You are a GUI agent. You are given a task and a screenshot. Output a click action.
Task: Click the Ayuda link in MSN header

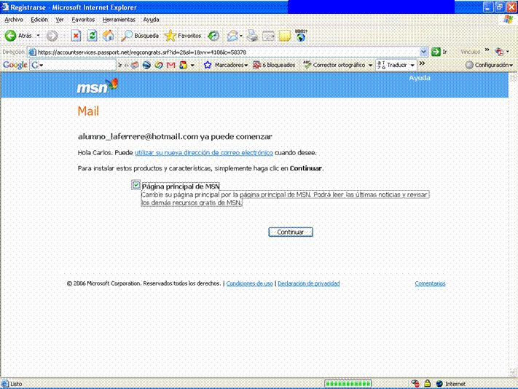[420, 78]
